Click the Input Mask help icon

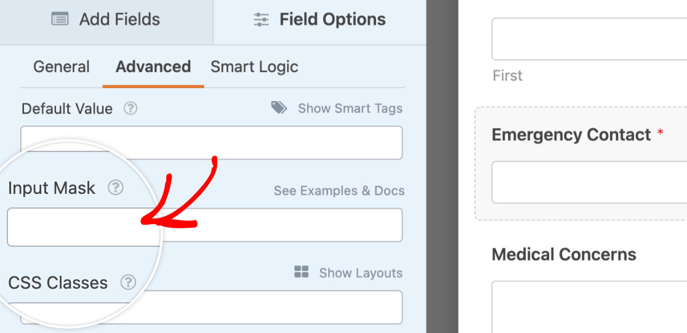(115, 188)
